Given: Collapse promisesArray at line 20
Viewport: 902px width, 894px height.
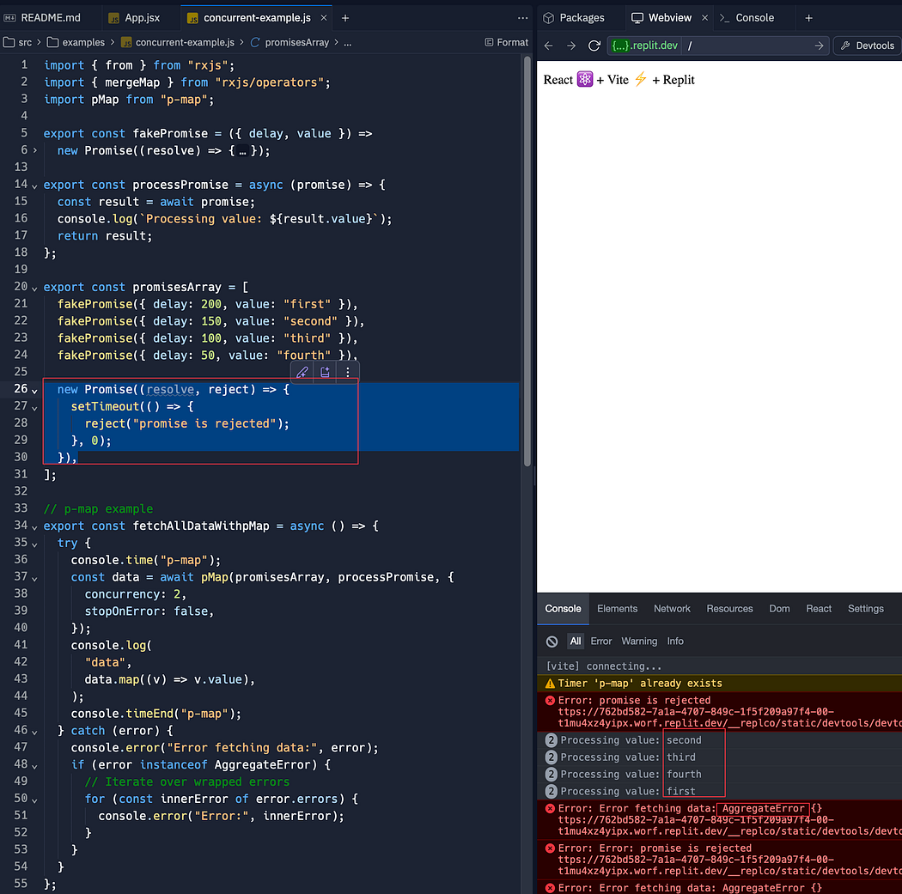Looking at the screenshot, I should [34, 288].
